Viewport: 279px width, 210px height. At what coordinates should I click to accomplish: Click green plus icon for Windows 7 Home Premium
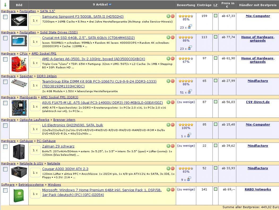point(168,190)
